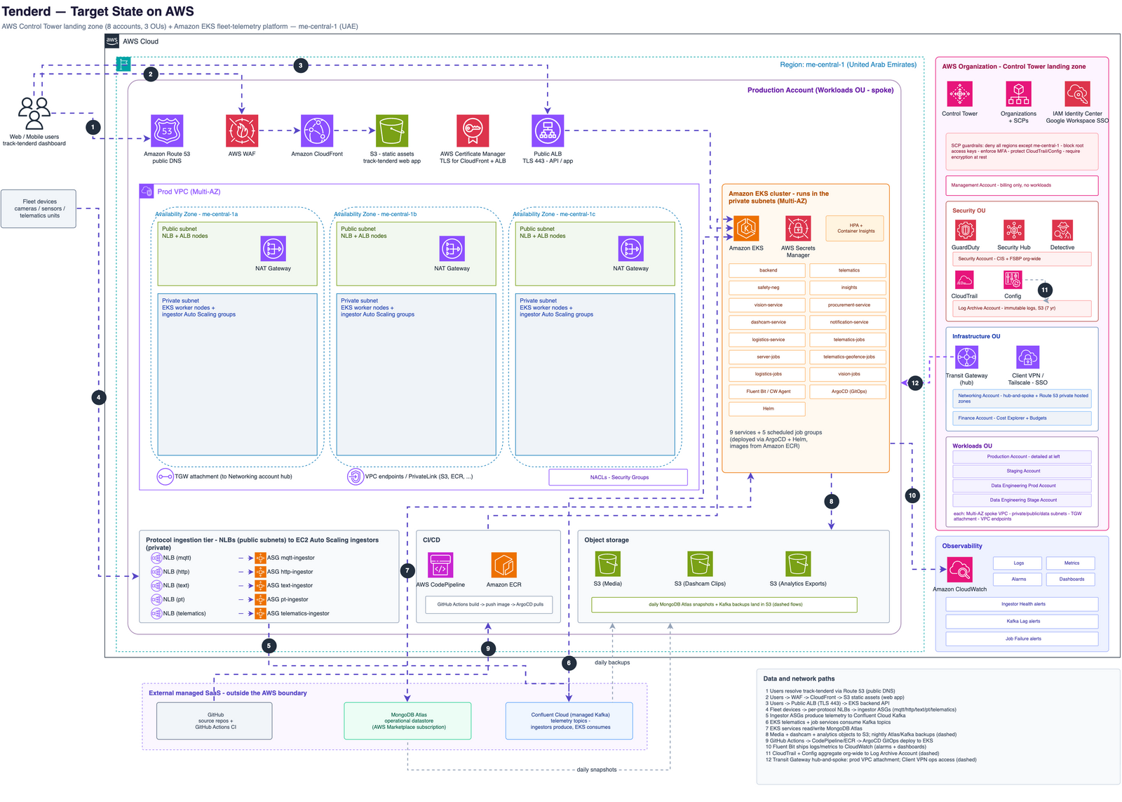The width and height of the screenshot is (1122, 802).
Task: Select the Public ALB icon
Action: 548,131
